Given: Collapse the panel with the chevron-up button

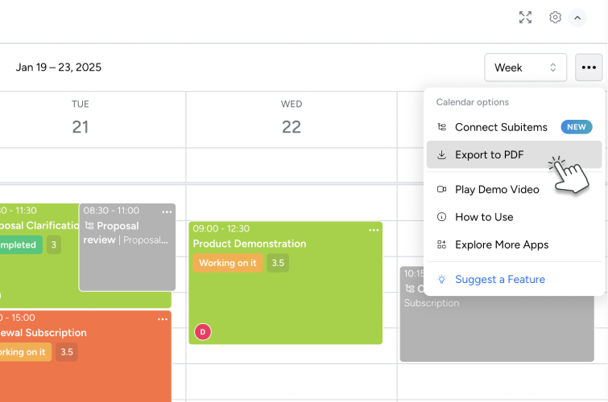Looking at the screenshot, I should (577, 17).
